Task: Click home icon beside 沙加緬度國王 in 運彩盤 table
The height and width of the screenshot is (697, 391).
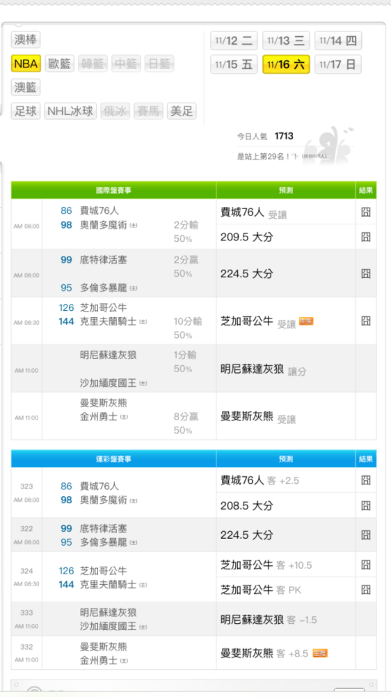Action: coord(143,627)
